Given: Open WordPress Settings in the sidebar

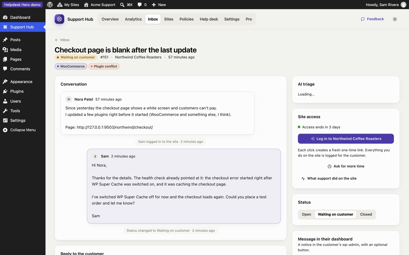Looking at the screenshot, I should point(23,120).
